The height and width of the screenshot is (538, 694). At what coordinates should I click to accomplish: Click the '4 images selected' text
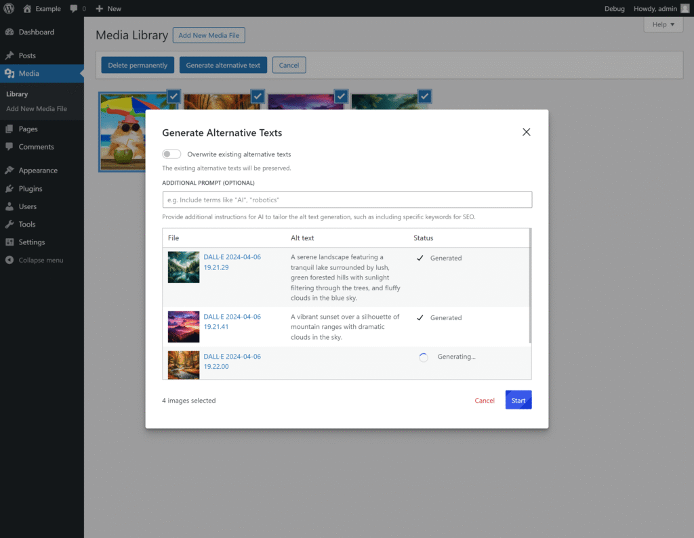click(x=189, y=401)
